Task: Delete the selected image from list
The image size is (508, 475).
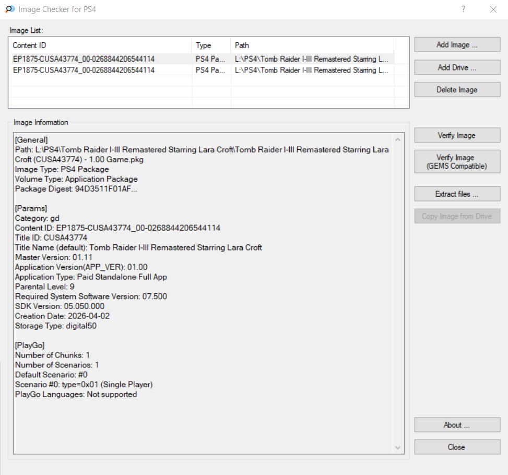Action: (x=457, y=90)
